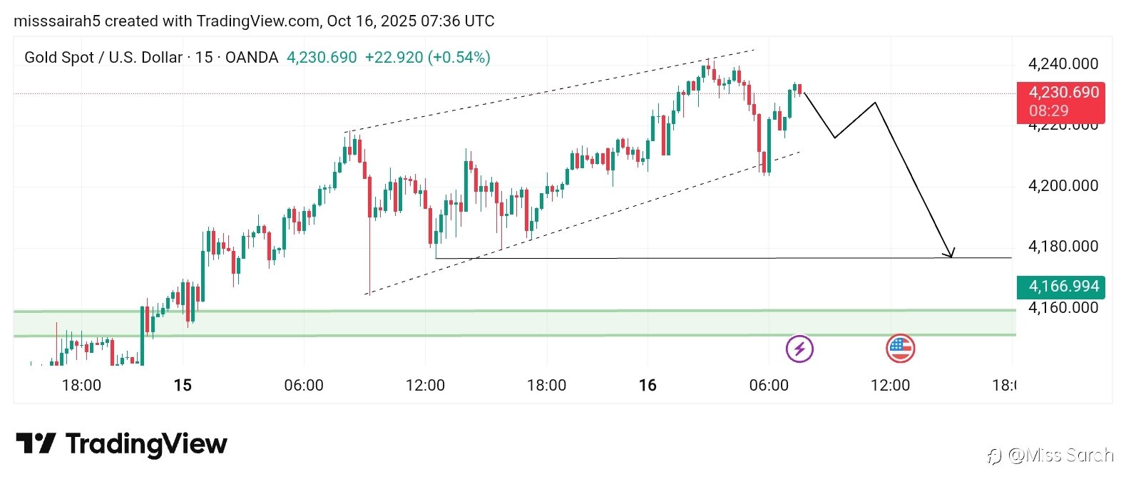This screenshot has width=1126, height=484.
Task: Click the Gold Spot / U.S. Dollar symbol title
Action: point(103,58)
